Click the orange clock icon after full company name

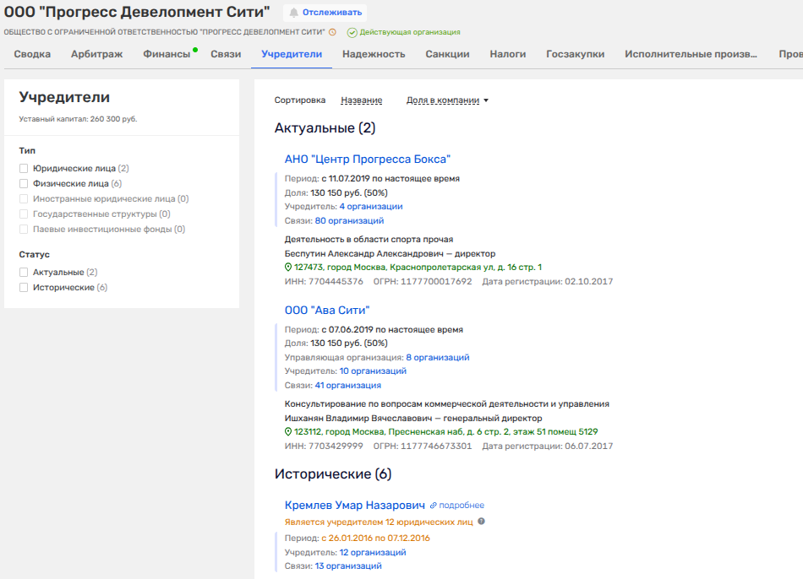(332, 32)
